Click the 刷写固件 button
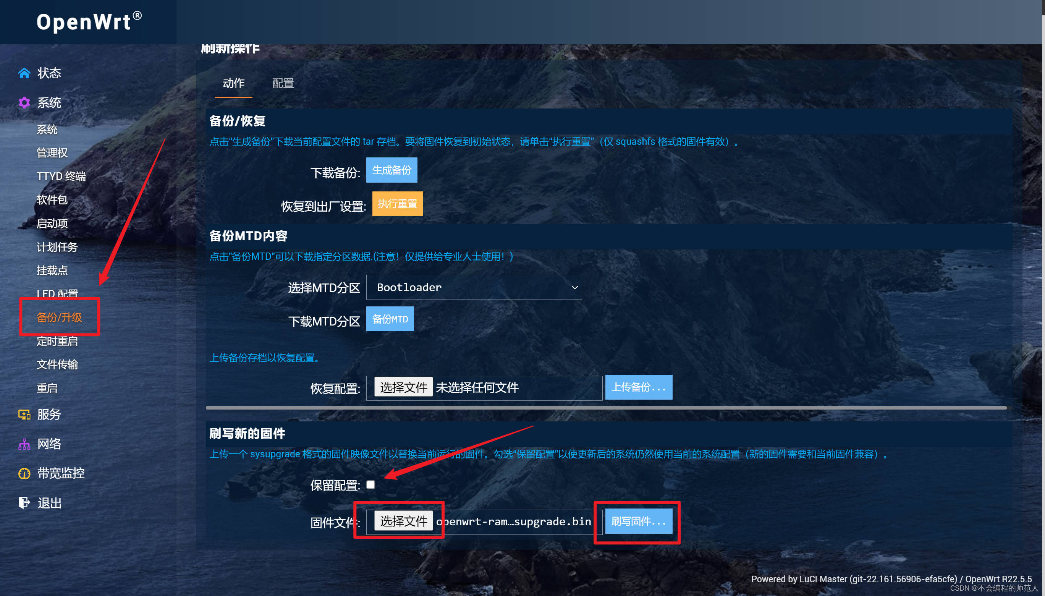This screenshot has height=596, width=1045. (639, 521)
